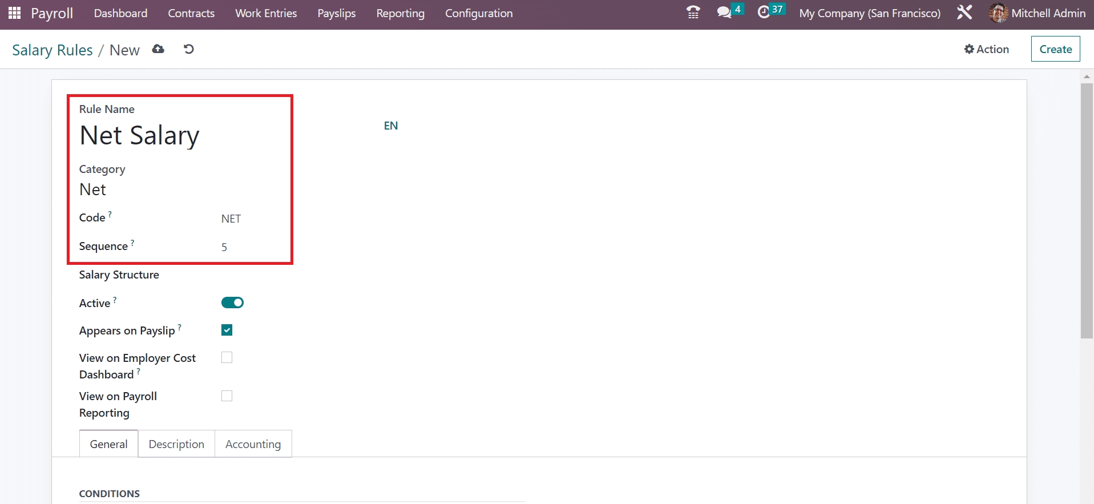Viewport: 1094px width, 504px height.
Task: Switch to the Accounting tab
Action: pyautogui.click(x=253, y=444)
